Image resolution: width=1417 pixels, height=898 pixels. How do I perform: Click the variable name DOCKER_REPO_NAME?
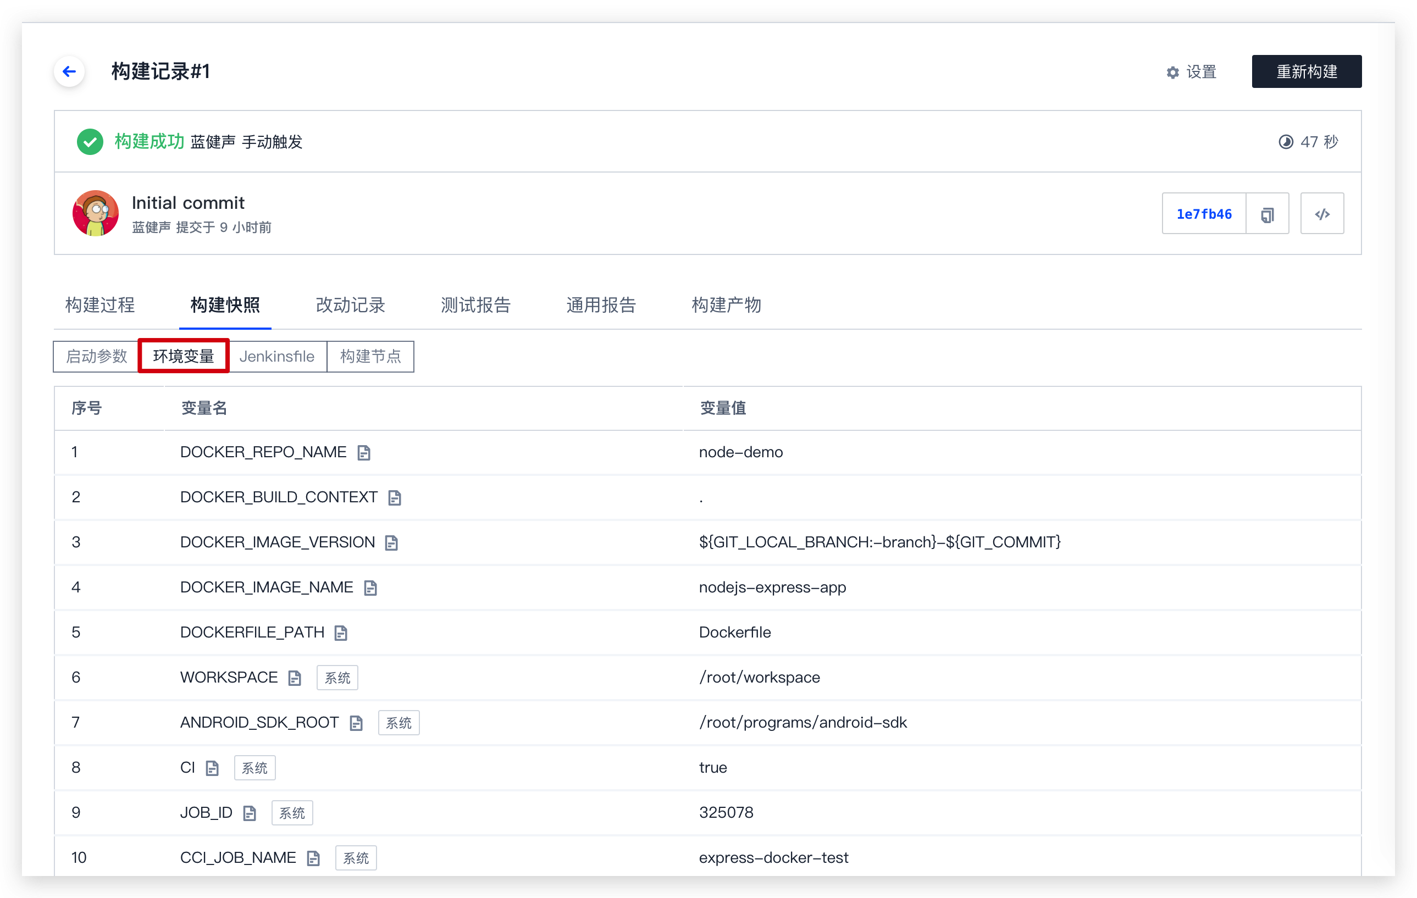[263, 452]
